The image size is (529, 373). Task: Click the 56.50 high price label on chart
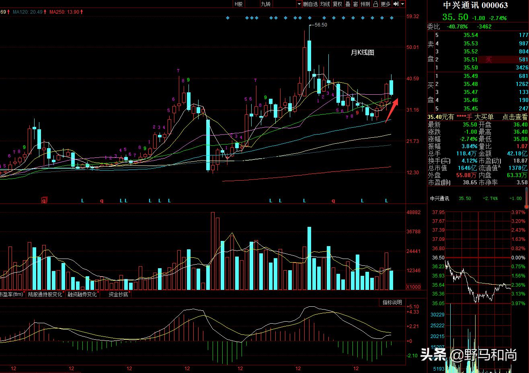320,25
